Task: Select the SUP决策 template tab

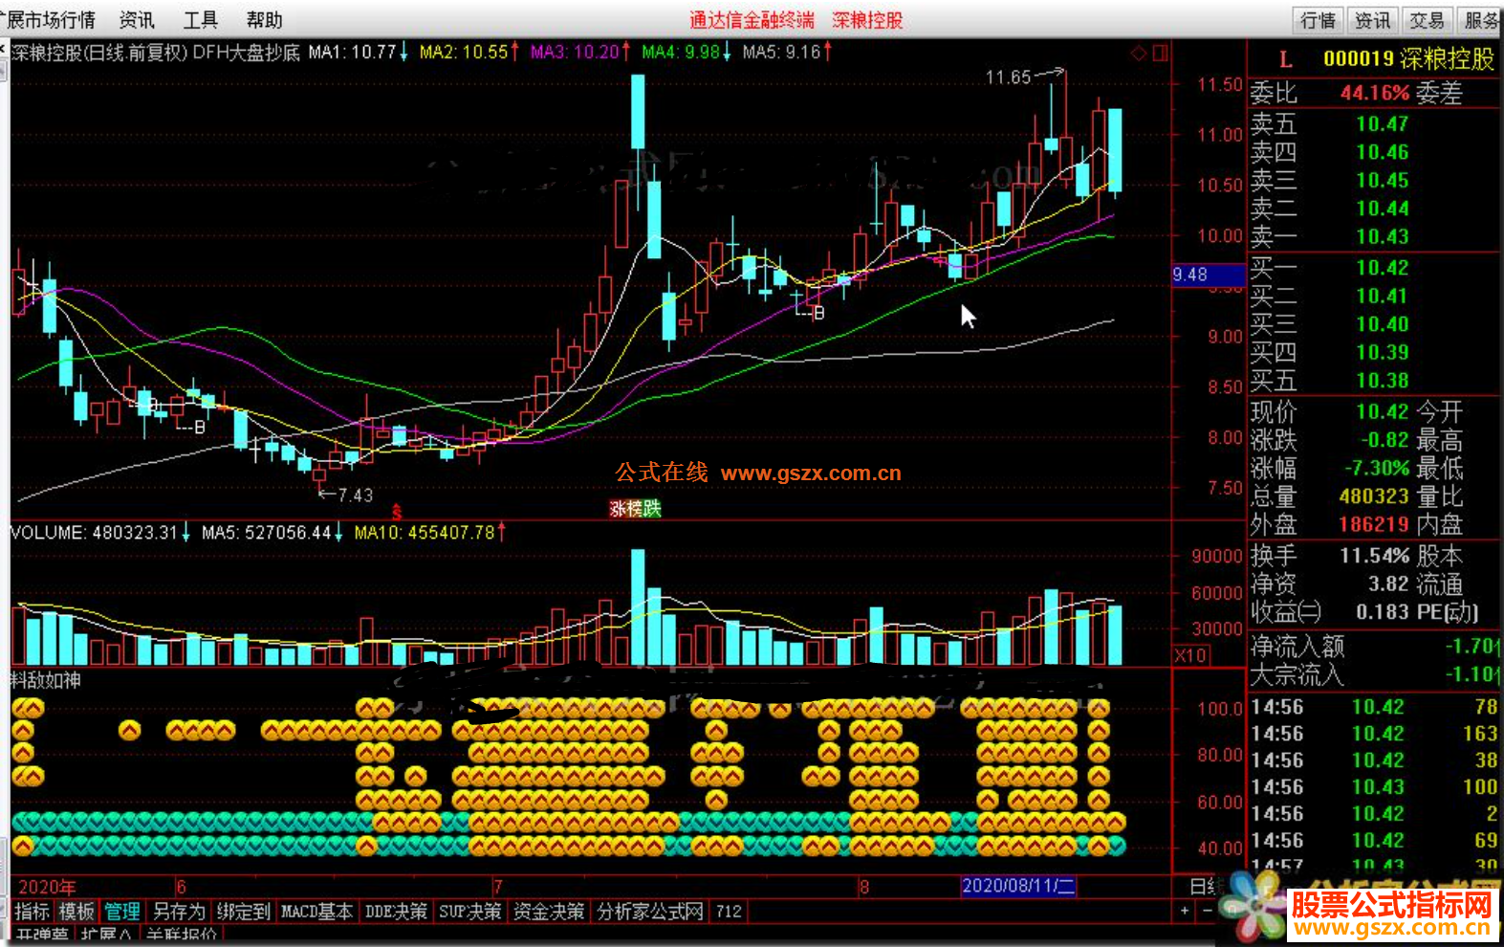Action: (470, 912)
